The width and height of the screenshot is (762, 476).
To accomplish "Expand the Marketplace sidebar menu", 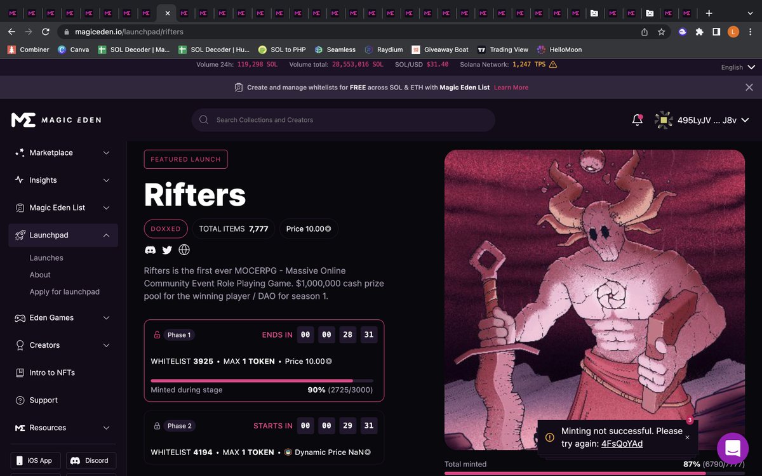I will click(63, 153).
